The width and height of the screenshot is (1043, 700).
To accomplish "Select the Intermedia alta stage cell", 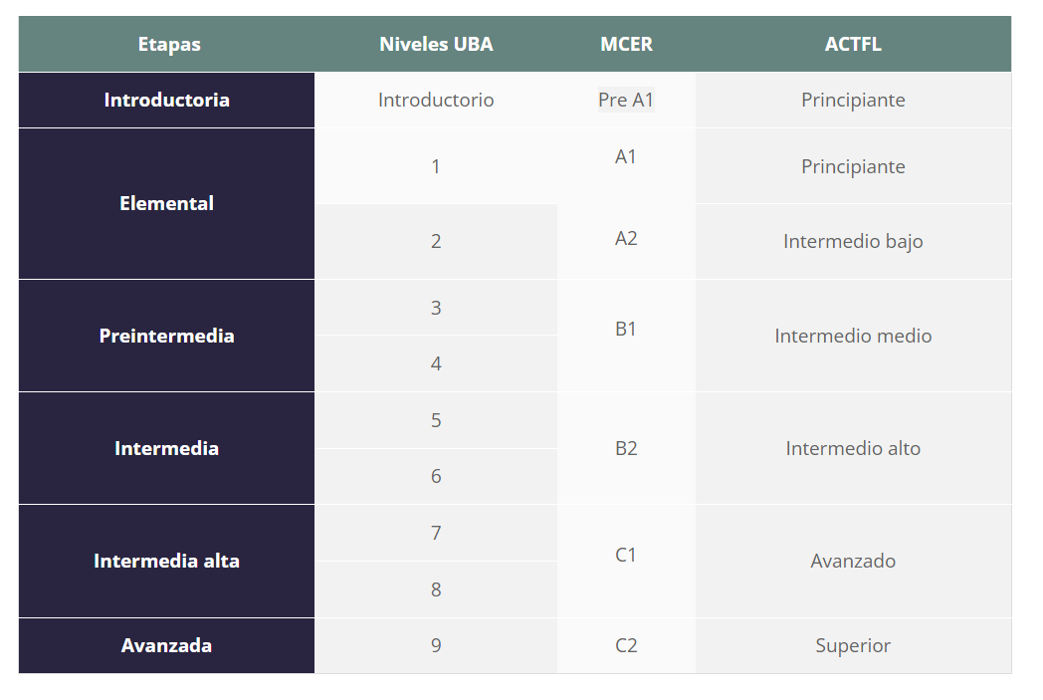I will [x=166, y=561].
